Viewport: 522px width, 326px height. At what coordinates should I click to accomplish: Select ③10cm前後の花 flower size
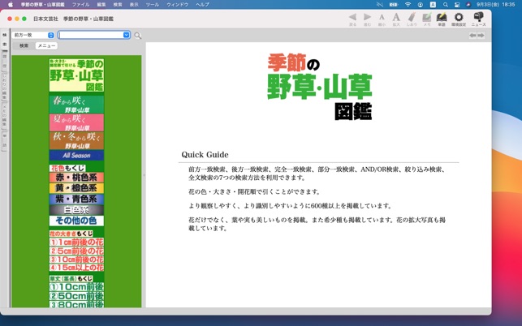click(x=76, y=260)
